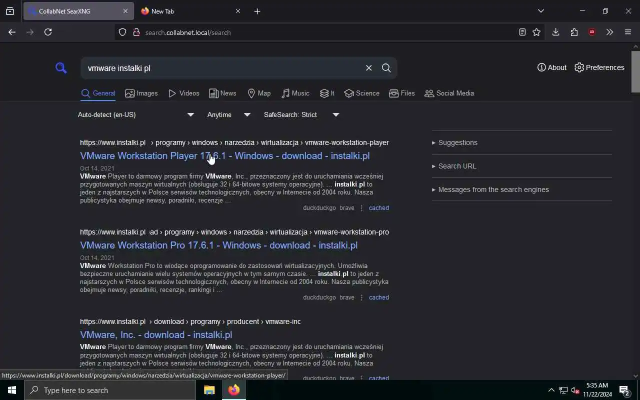Click the tracking protection shield icon
The width and height of the screenshot is (640, 400).
[122, 32]
